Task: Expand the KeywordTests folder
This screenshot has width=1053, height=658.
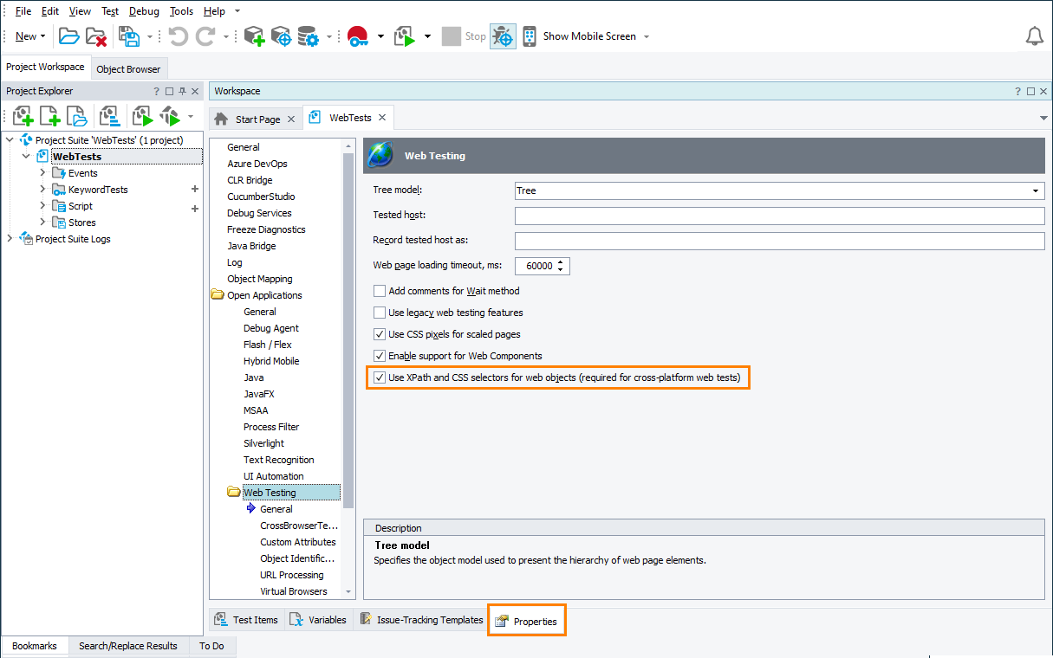Action: 42,189
